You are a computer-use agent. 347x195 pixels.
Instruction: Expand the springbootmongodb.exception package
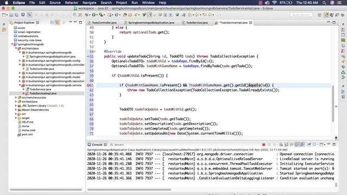tap(20, 73)
